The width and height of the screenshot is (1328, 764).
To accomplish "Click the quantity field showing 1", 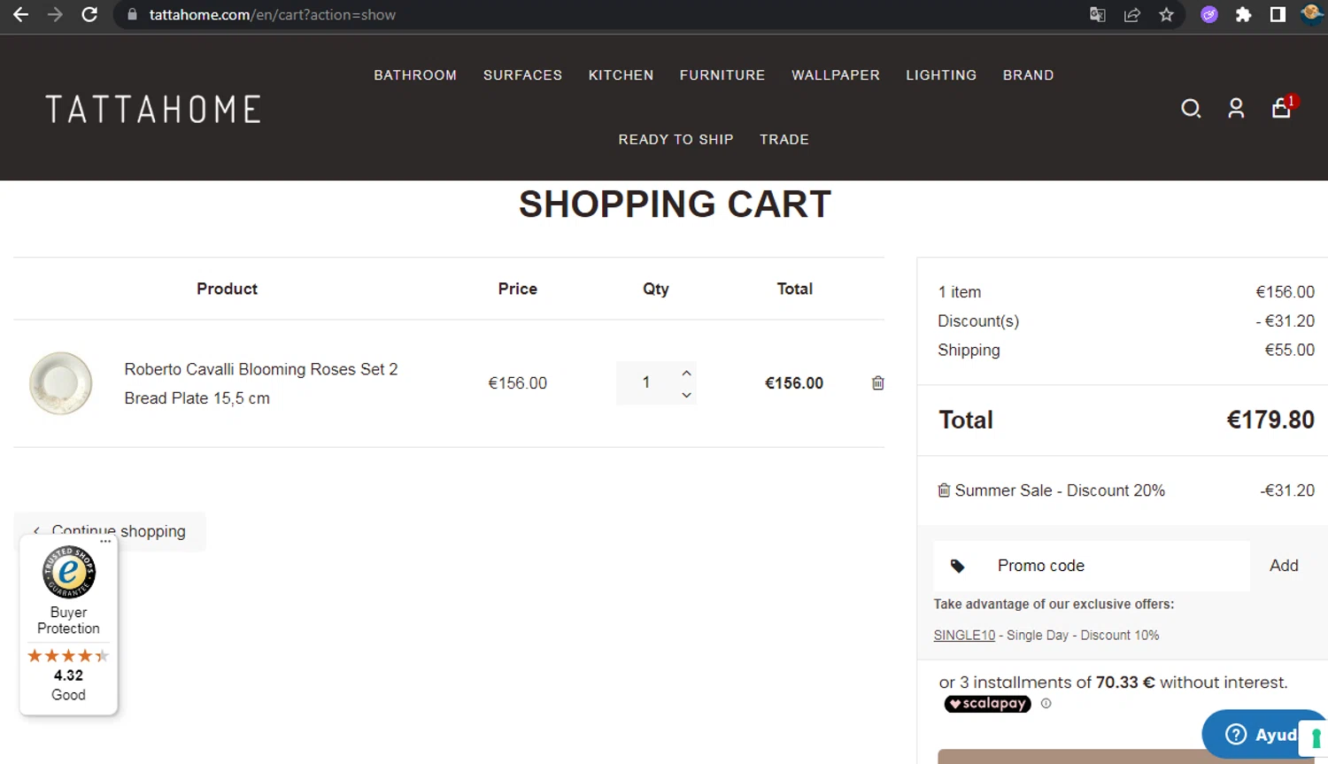I will [x=646, y=382].
